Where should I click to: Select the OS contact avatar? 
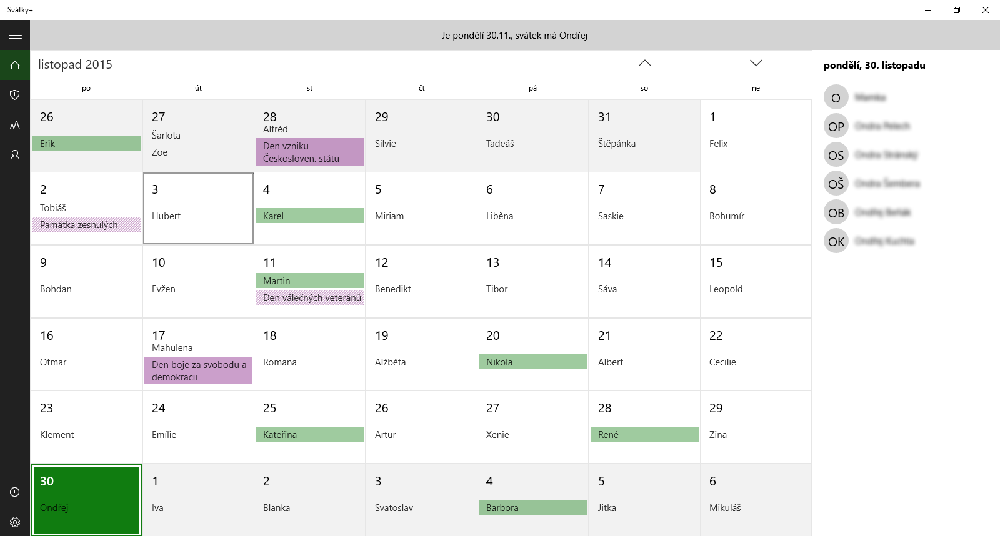tap(836, 155)
